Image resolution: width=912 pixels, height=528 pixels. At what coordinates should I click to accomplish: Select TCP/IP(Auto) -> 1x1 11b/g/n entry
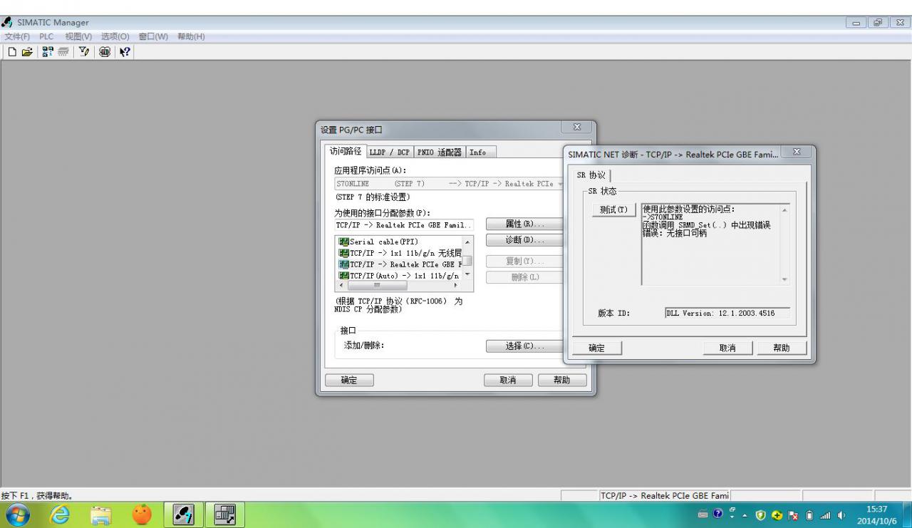[400, 275]
